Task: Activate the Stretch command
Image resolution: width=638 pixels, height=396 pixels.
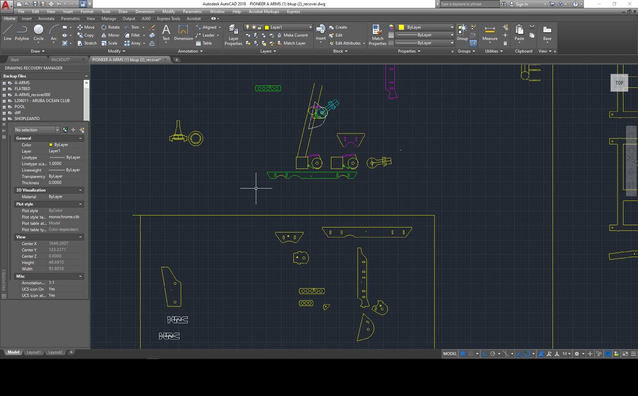Action: click(87, 43)
